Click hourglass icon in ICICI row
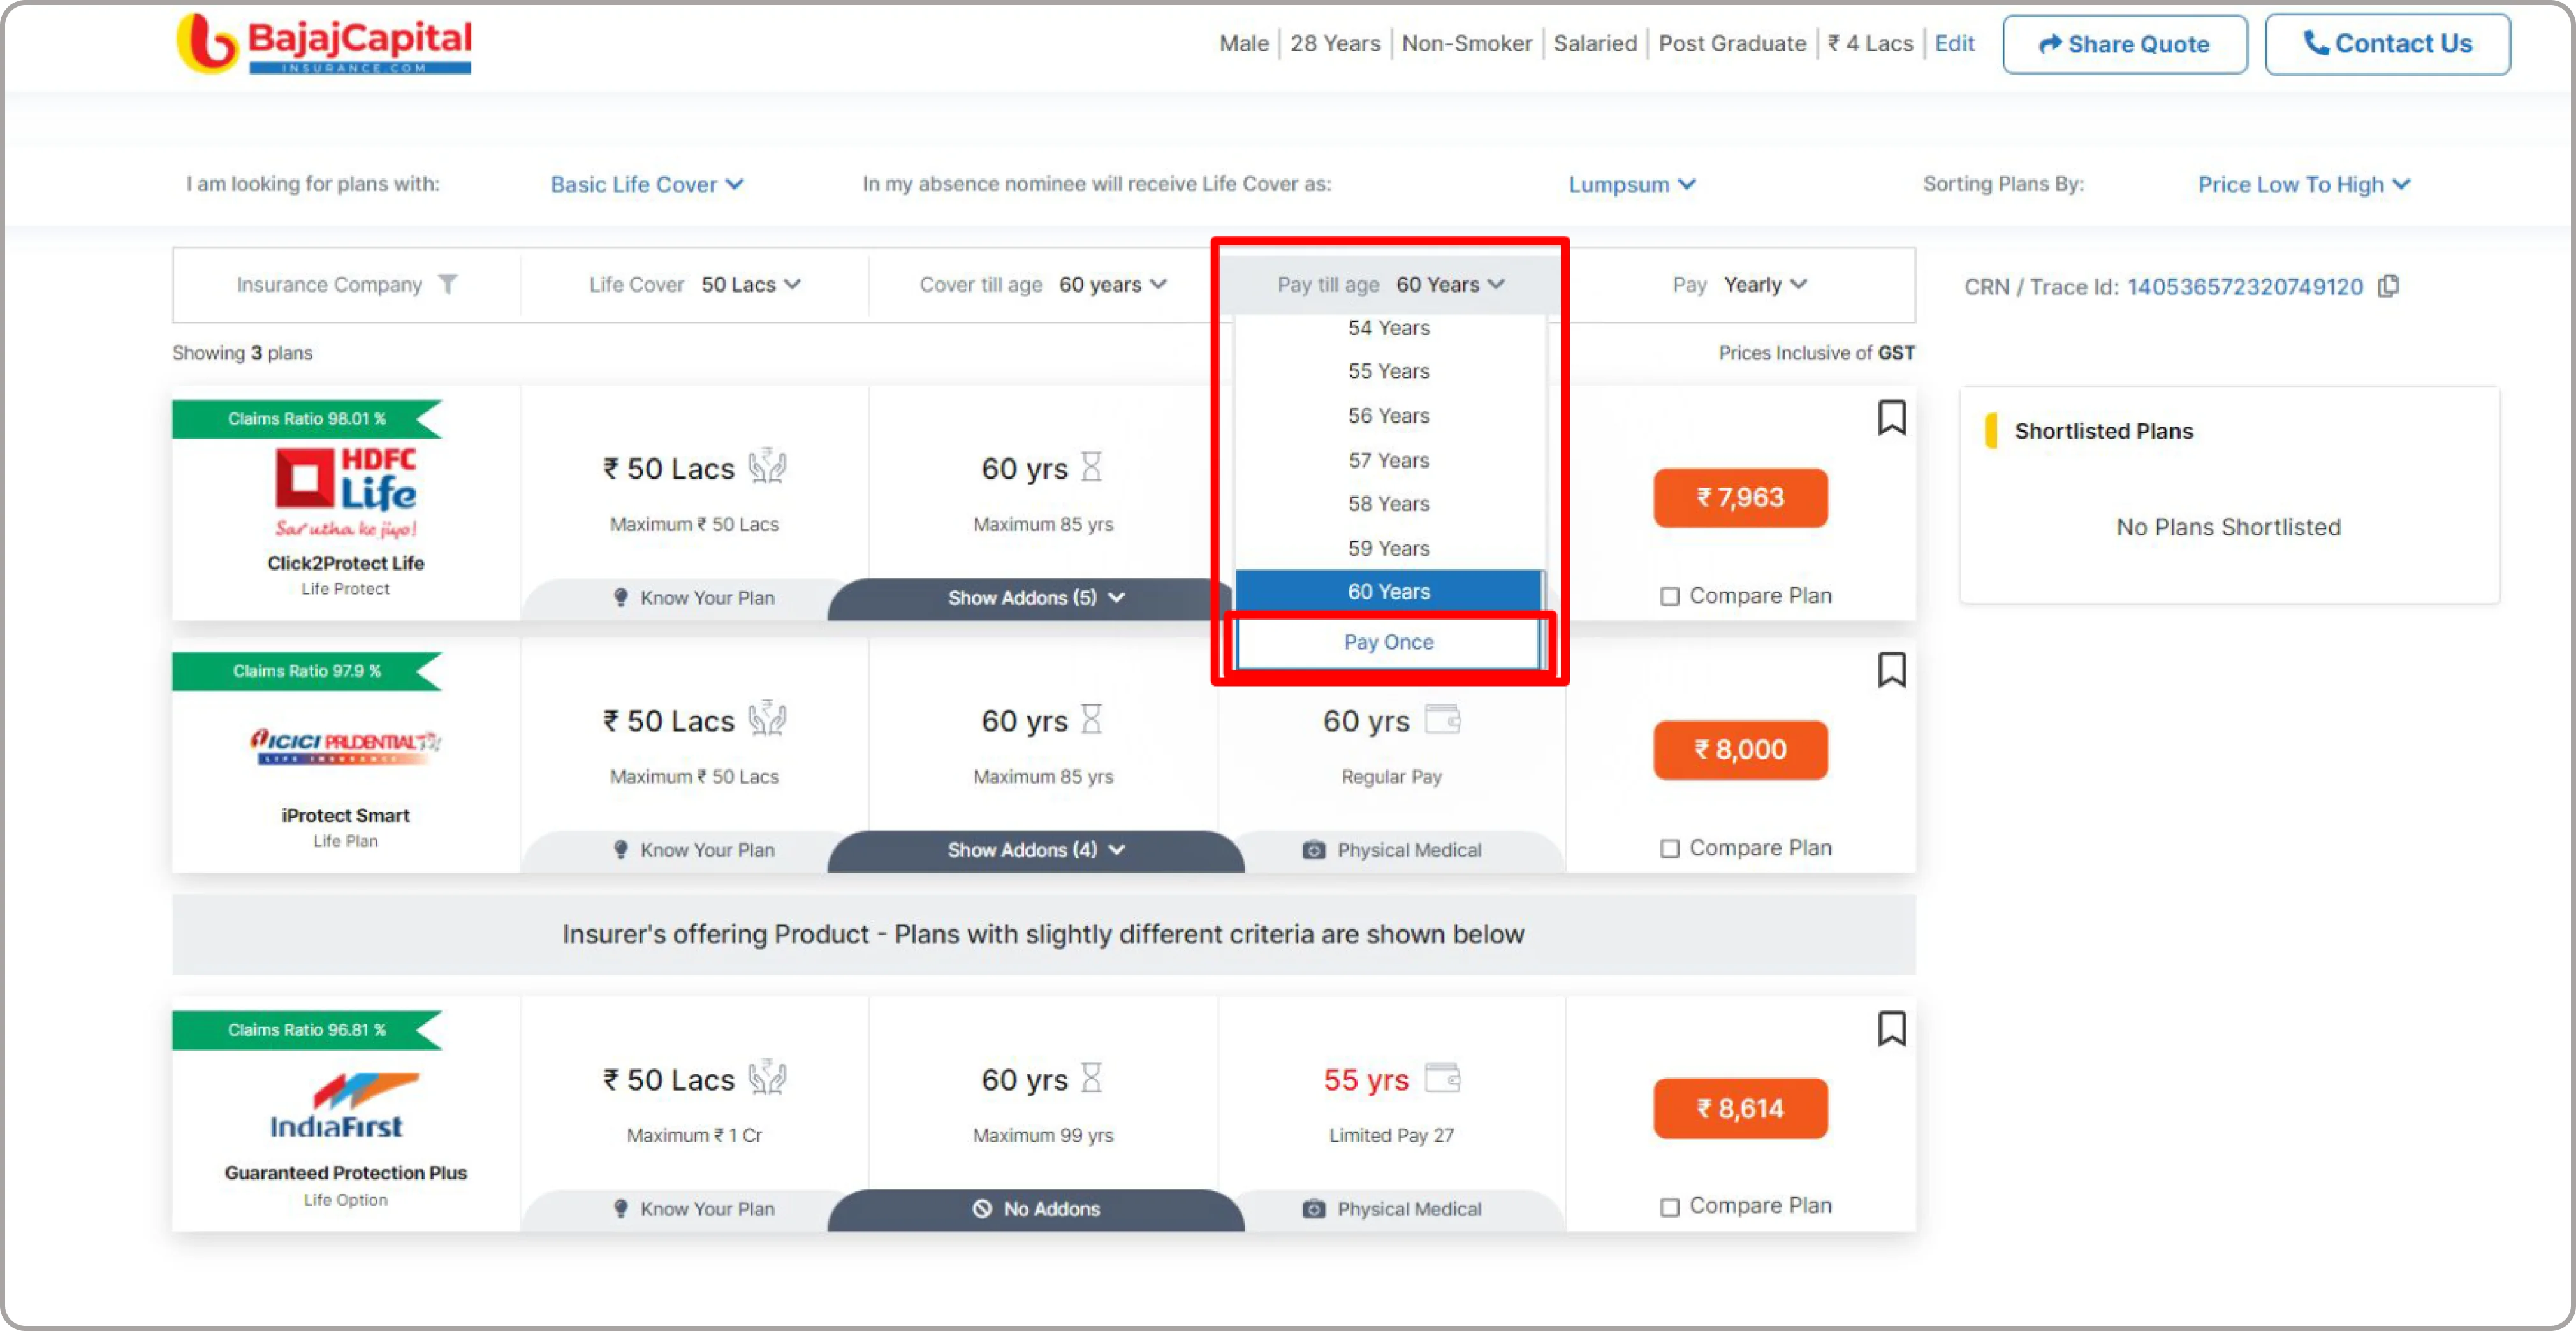2576x1331 pixels. (1091, 718)
